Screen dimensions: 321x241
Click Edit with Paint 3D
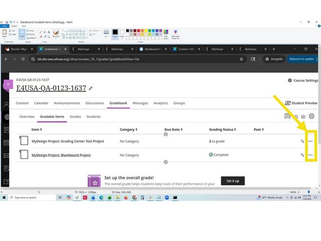(x=176, y=34)
